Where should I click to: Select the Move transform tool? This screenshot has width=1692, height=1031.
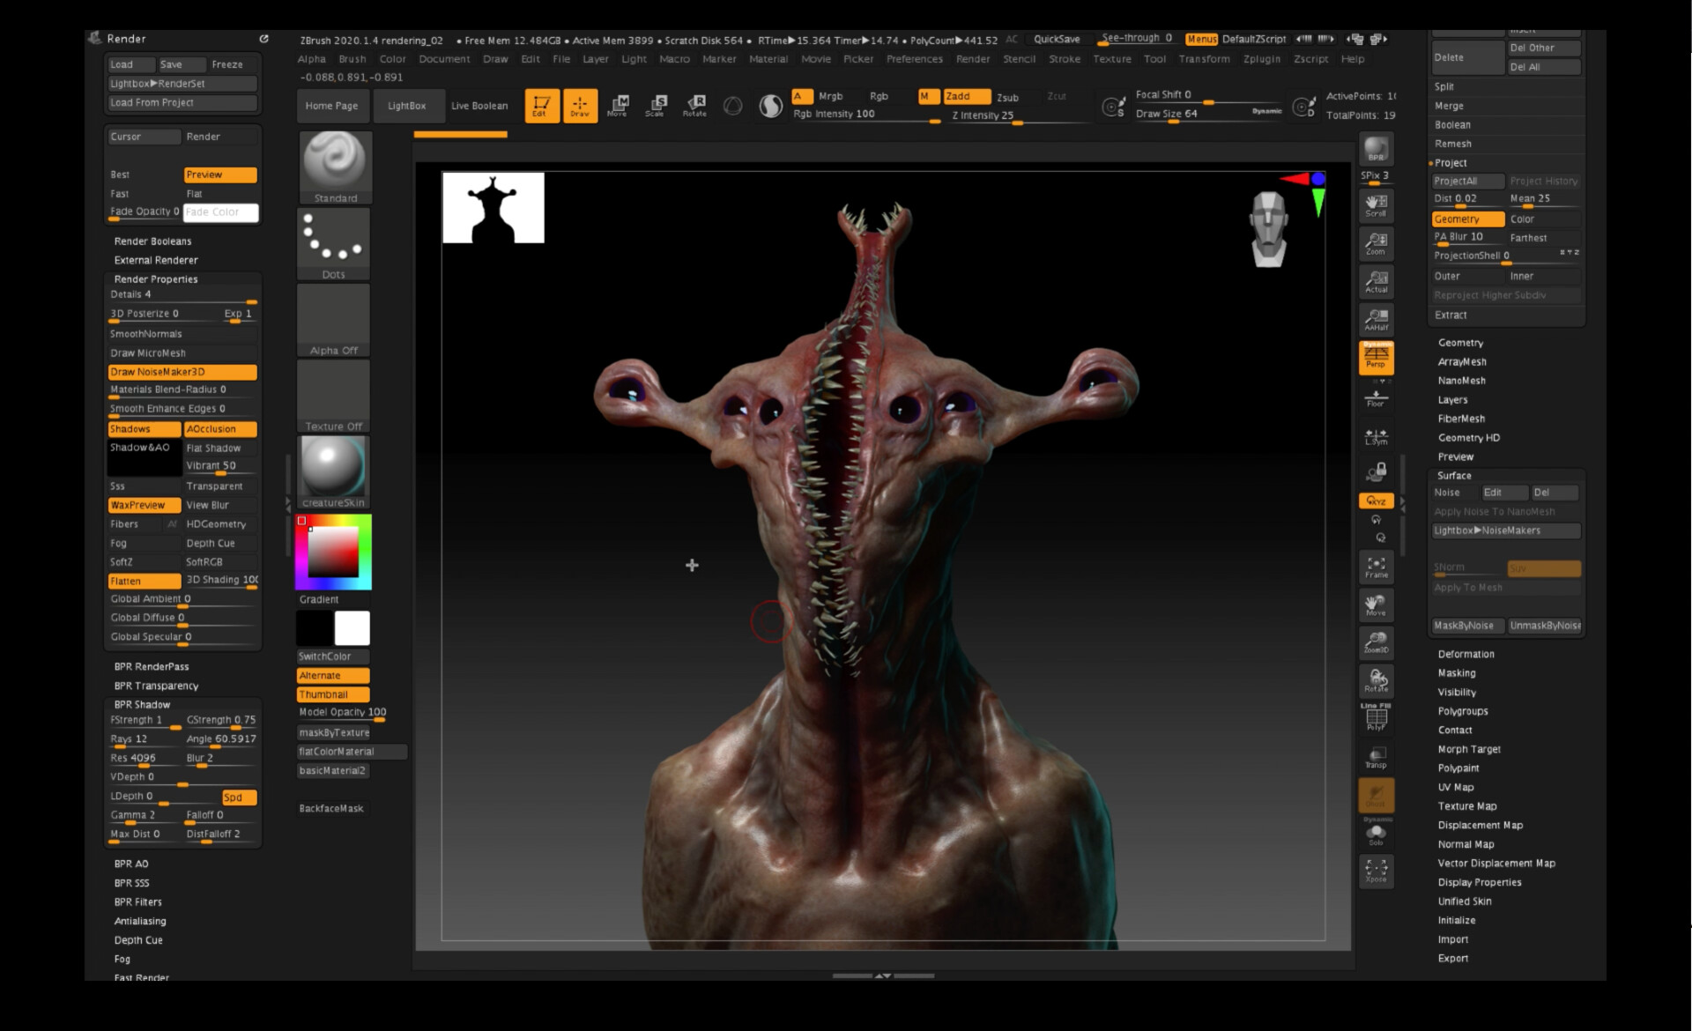(x=620, y=105)
